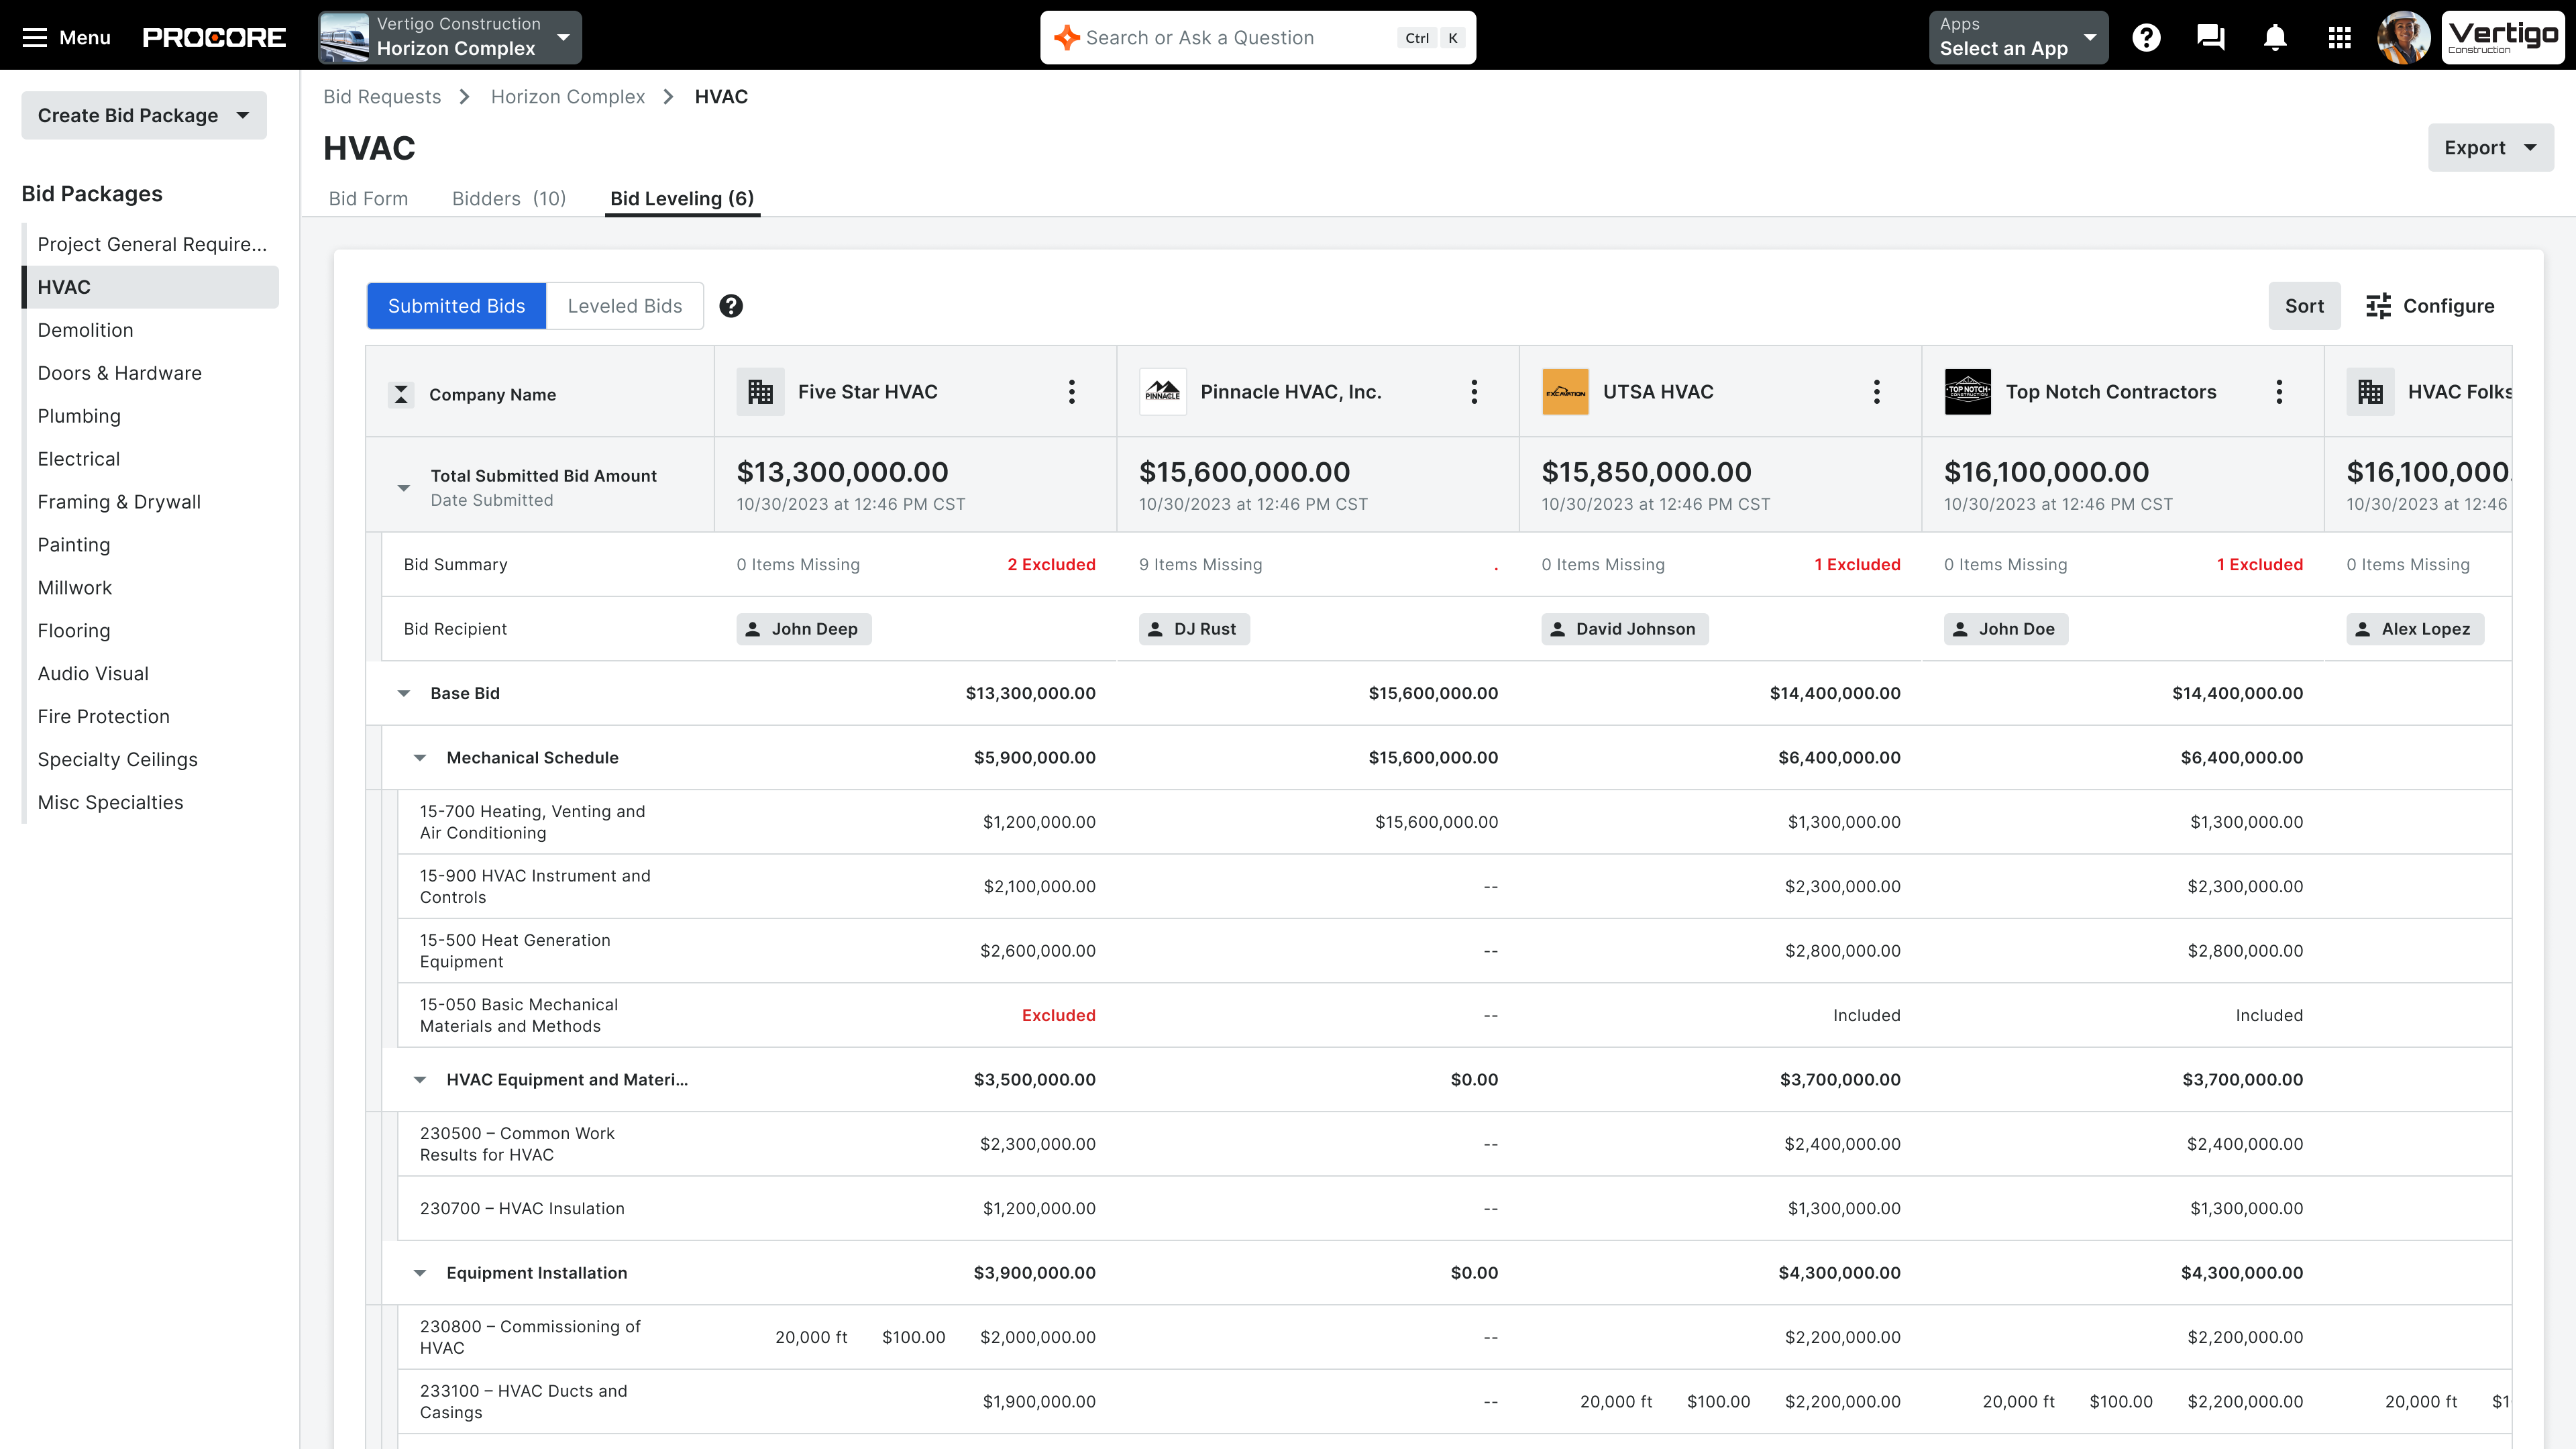Click the Search or Ask a Question field
2576x1449 pixels.
click(1230, 38)
